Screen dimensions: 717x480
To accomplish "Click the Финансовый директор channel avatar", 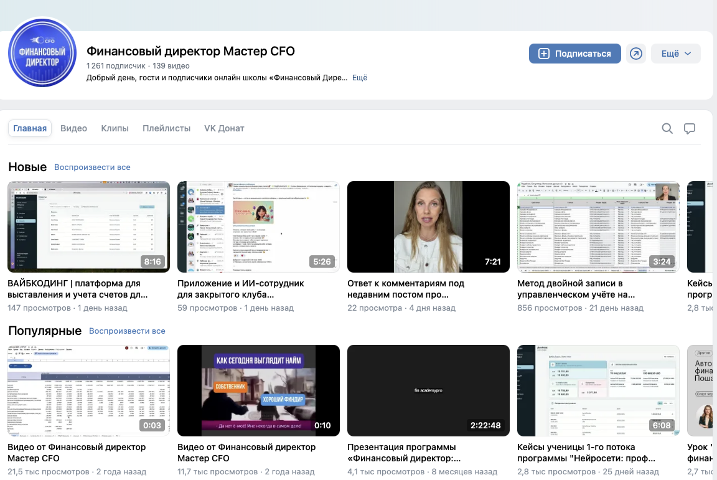I will 42,53.
